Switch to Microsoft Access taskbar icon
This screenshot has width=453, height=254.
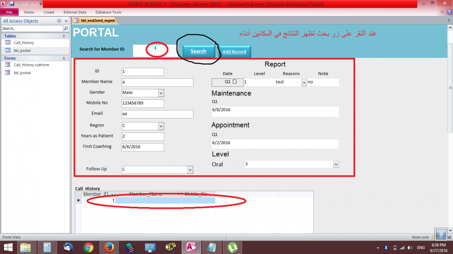pyautogui.click(x=191, y=247)
